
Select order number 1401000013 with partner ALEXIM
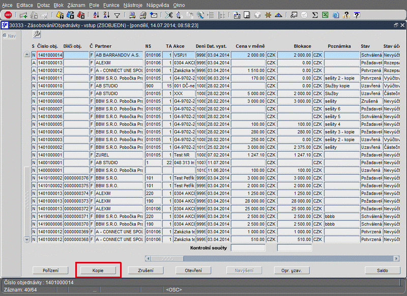coord(50,63)
